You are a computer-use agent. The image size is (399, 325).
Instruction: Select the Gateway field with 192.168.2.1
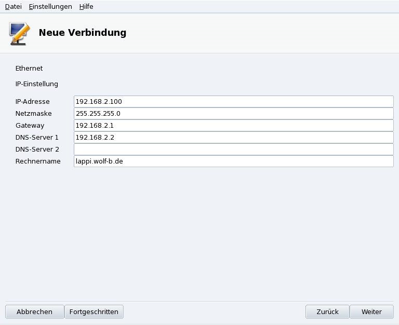pos(234,125)
